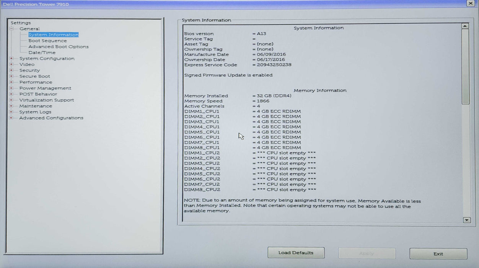Click the Bios version value A13
This screenshot has height=268, width=479.
click(261, 34)
